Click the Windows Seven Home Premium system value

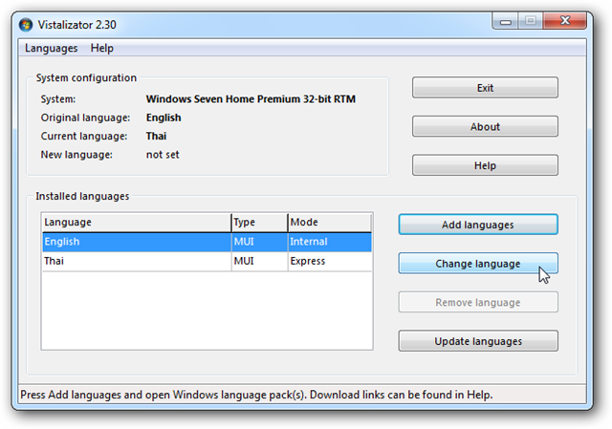251,99
